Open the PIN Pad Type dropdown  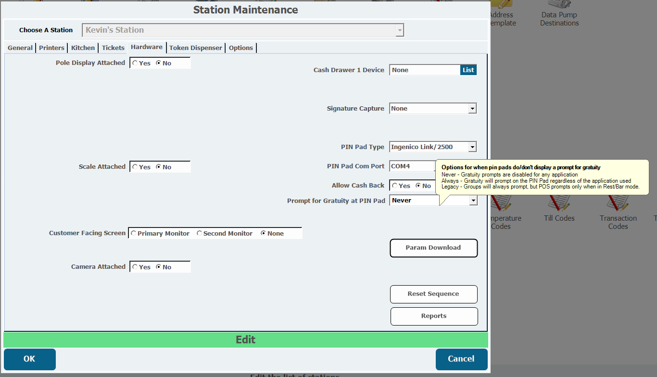472,147
